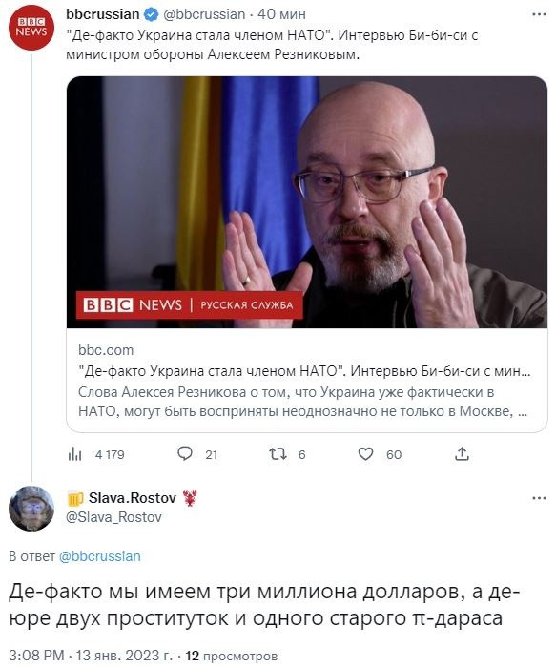Click the @bbcrussian mention in reply line
This screenshot has height=668, width=556.
pyautogui.click(x=99, y=556)
